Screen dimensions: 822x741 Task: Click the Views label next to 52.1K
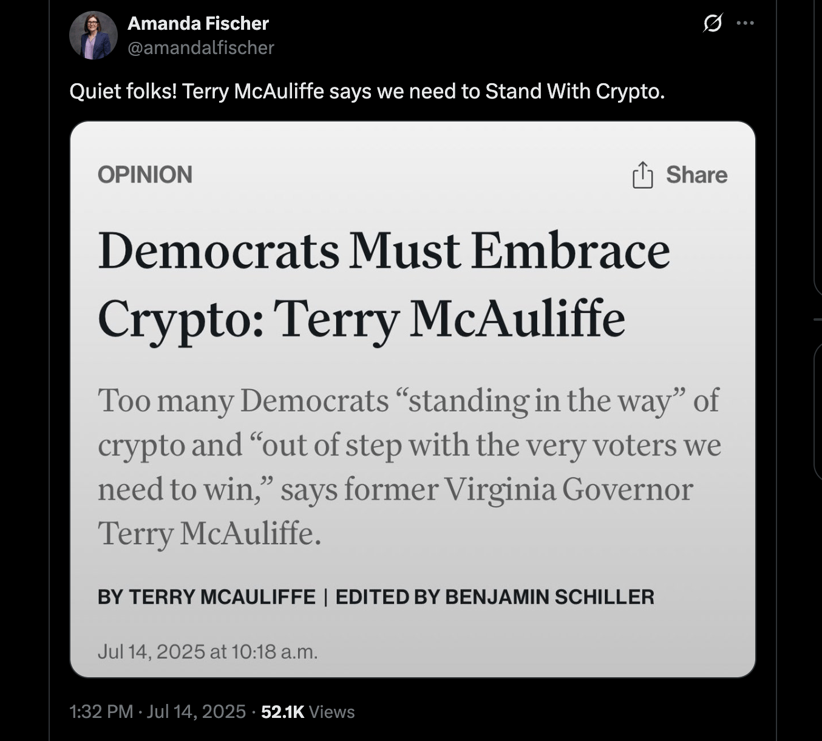pyautogui.click(x=331, y=712)
